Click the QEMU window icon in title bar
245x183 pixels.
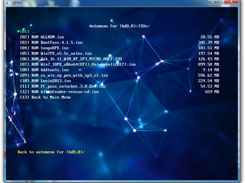[8, 3]
